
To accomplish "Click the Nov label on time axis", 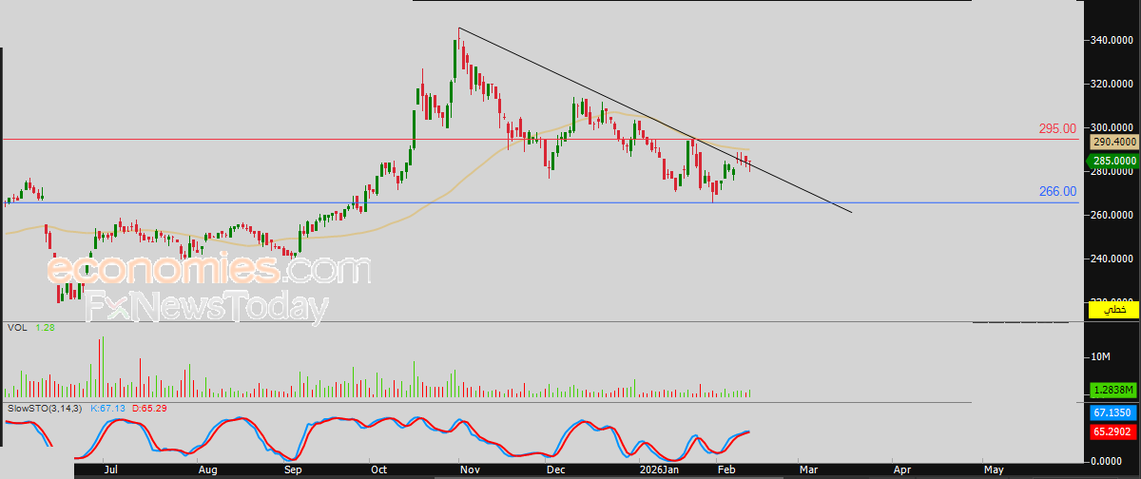I will [x=469, y=469].
